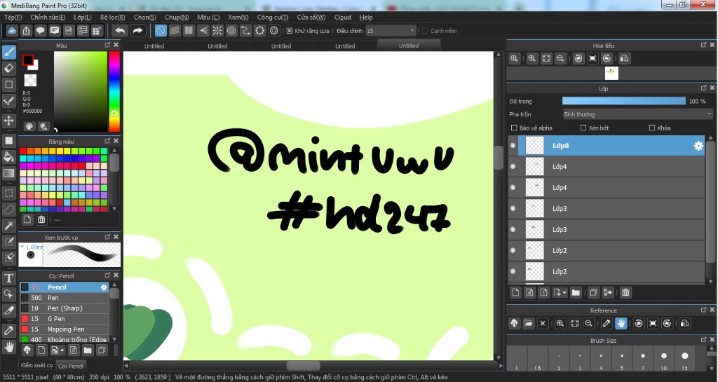718x382 pixels.
Task: Open the Pencil brush settings gear
Action: [104, 287]
